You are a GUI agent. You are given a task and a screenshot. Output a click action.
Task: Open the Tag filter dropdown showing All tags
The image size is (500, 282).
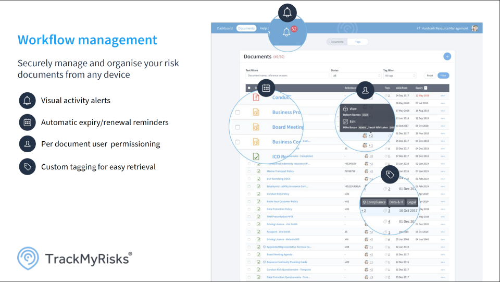[400, 76]
